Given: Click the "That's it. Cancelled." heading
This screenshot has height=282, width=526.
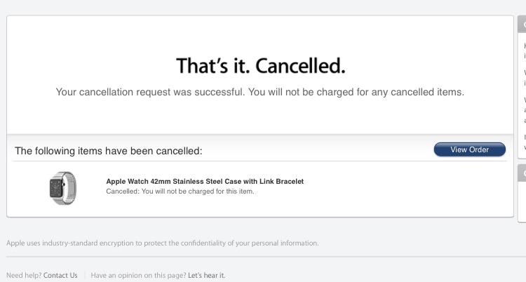Looking at the screenshot, I should (x=261, y=66).
